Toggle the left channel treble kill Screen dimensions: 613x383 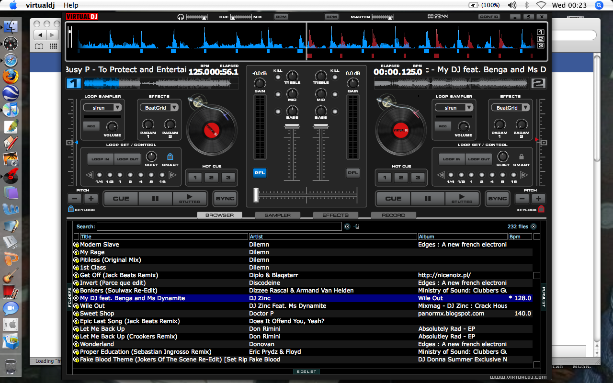[278, 77]
